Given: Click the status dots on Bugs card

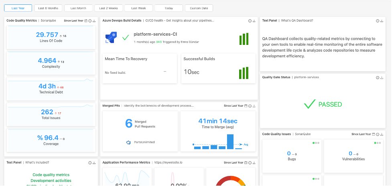Looking at the screenshot, I should pos(316,143).
